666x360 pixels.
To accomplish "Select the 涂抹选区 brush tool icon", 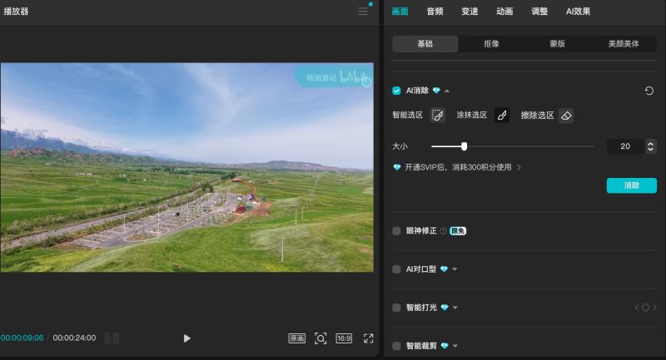I will point(502,116).
